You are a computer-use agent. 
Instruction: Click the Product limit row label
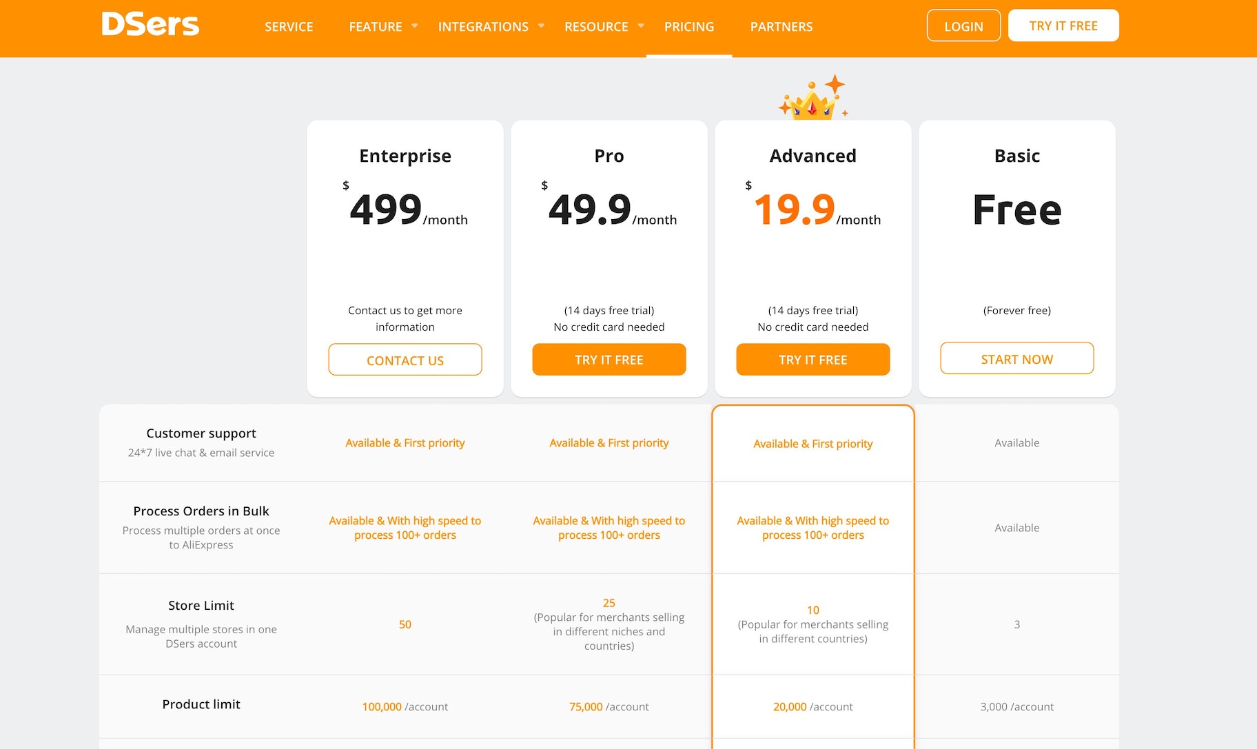click(x=201, y=704)
